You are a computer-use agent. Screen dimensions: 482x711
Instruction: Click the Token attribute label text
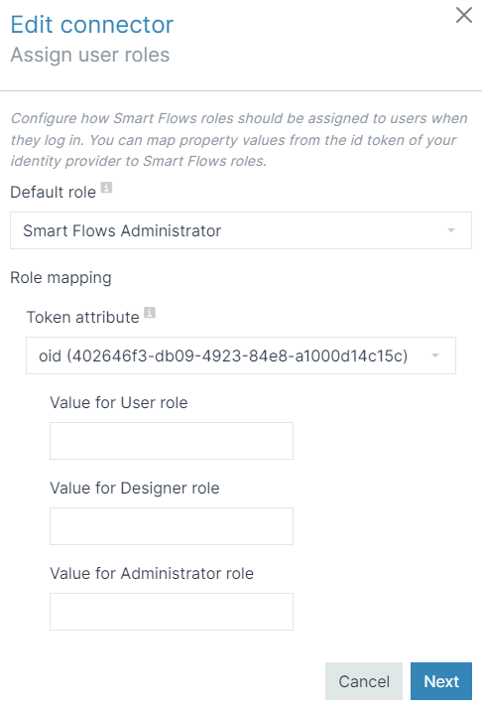click(x=83, y=318)
